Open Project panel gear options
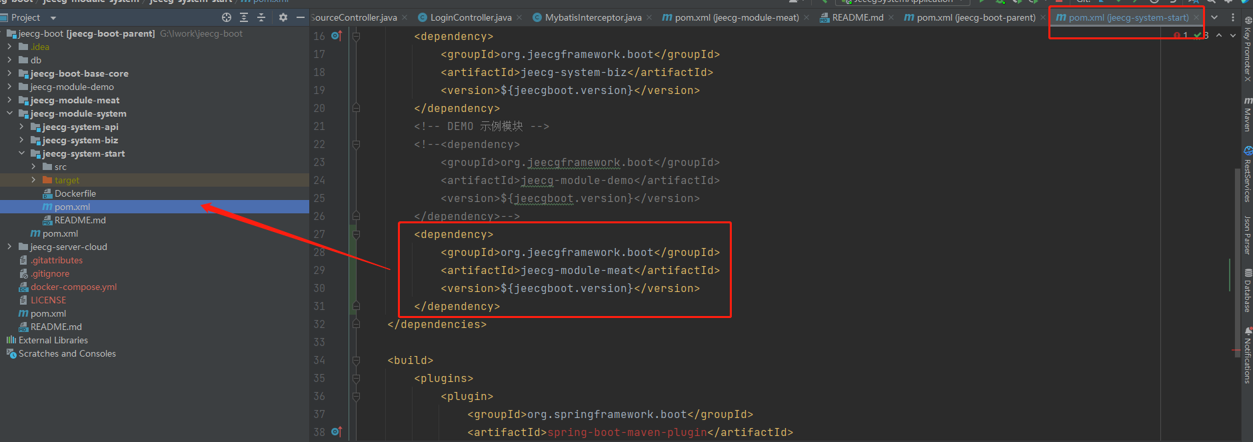The image size is (1253, 442). click(x=283, y=17)
